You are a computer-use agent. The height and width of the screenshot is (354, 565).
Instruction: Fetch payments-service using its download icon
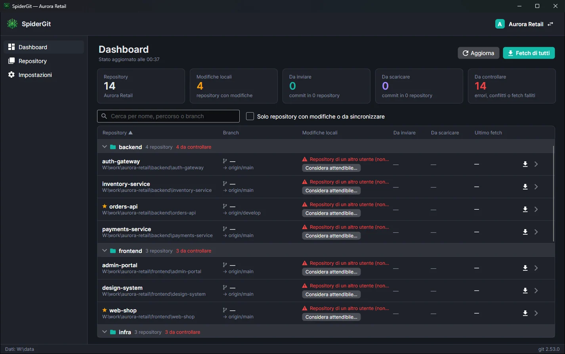click(x=525, y=232)
